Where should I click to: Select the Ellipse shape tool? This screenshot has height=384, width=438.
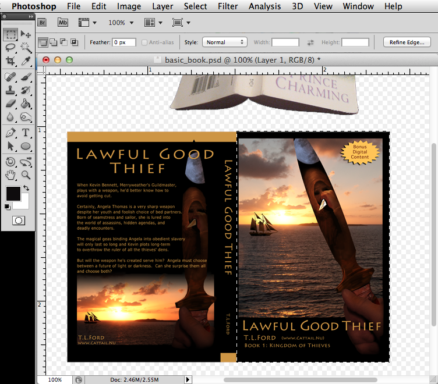tap(26, 146)
